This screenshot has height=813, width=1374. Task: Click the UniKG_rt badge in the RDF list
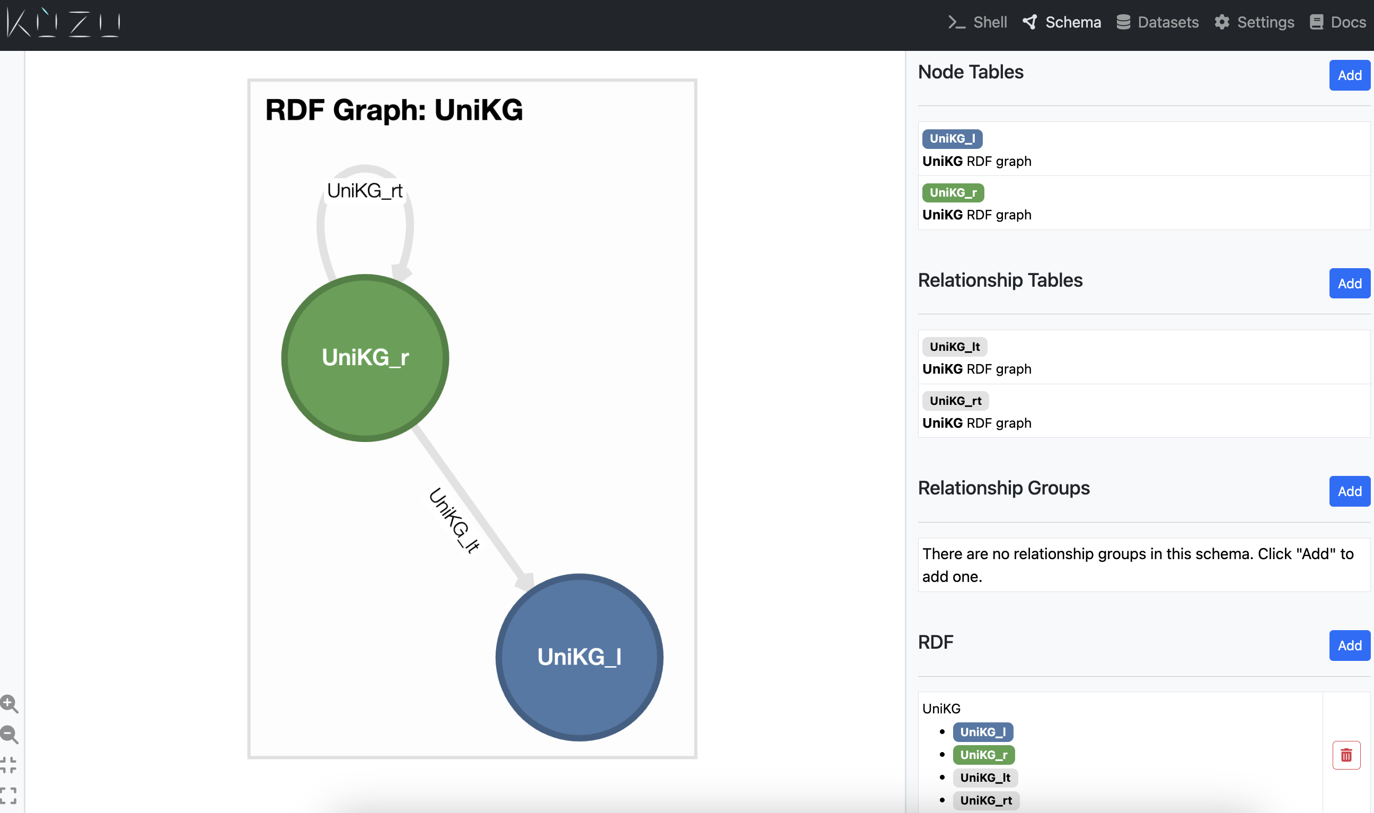[x=985, y=800]
